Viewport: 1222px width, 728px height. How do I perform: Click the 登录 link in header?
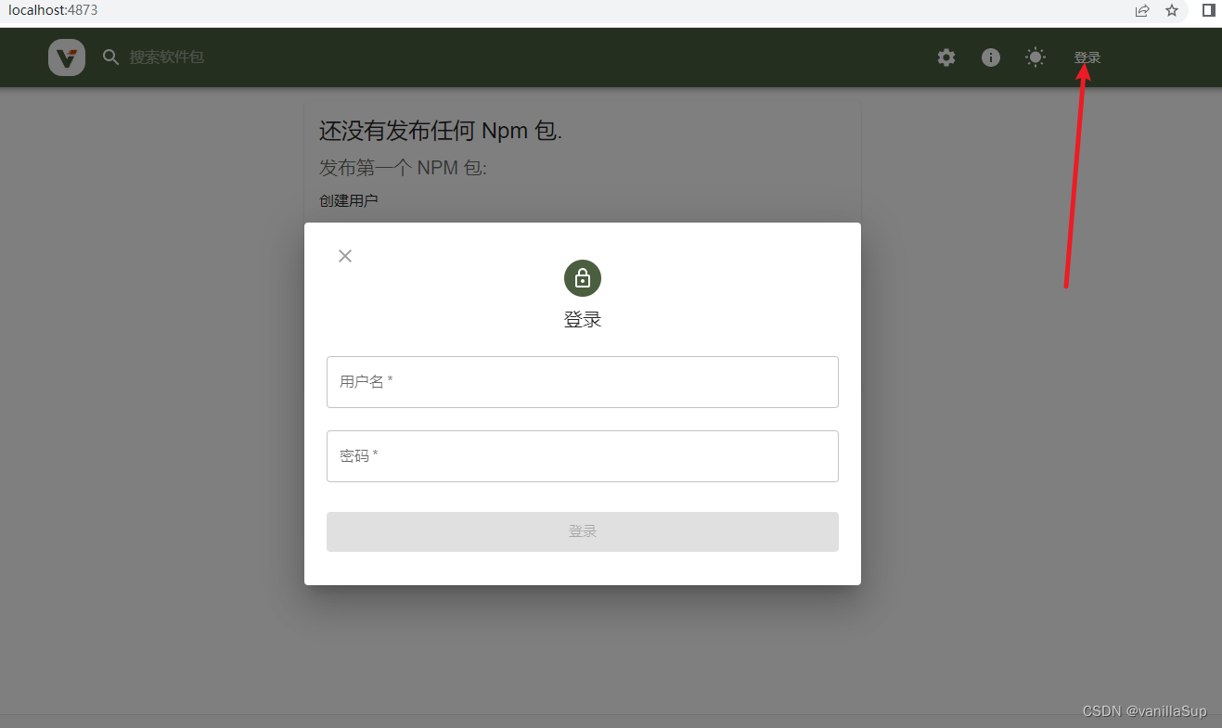1087,57
